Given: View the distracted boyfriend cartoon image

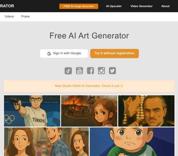Looking at the screenshot, I should (46, 142).
